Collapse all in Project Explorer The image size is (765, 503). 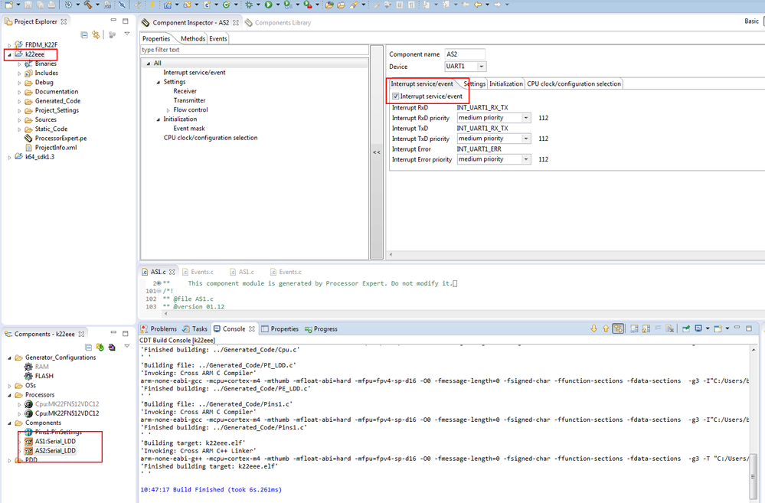click(x=84, y=34)
